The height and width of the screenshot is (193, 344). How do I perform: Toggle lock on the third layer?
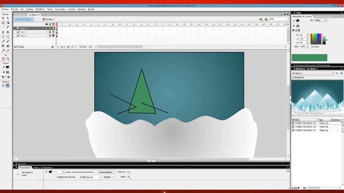(50, 35)
